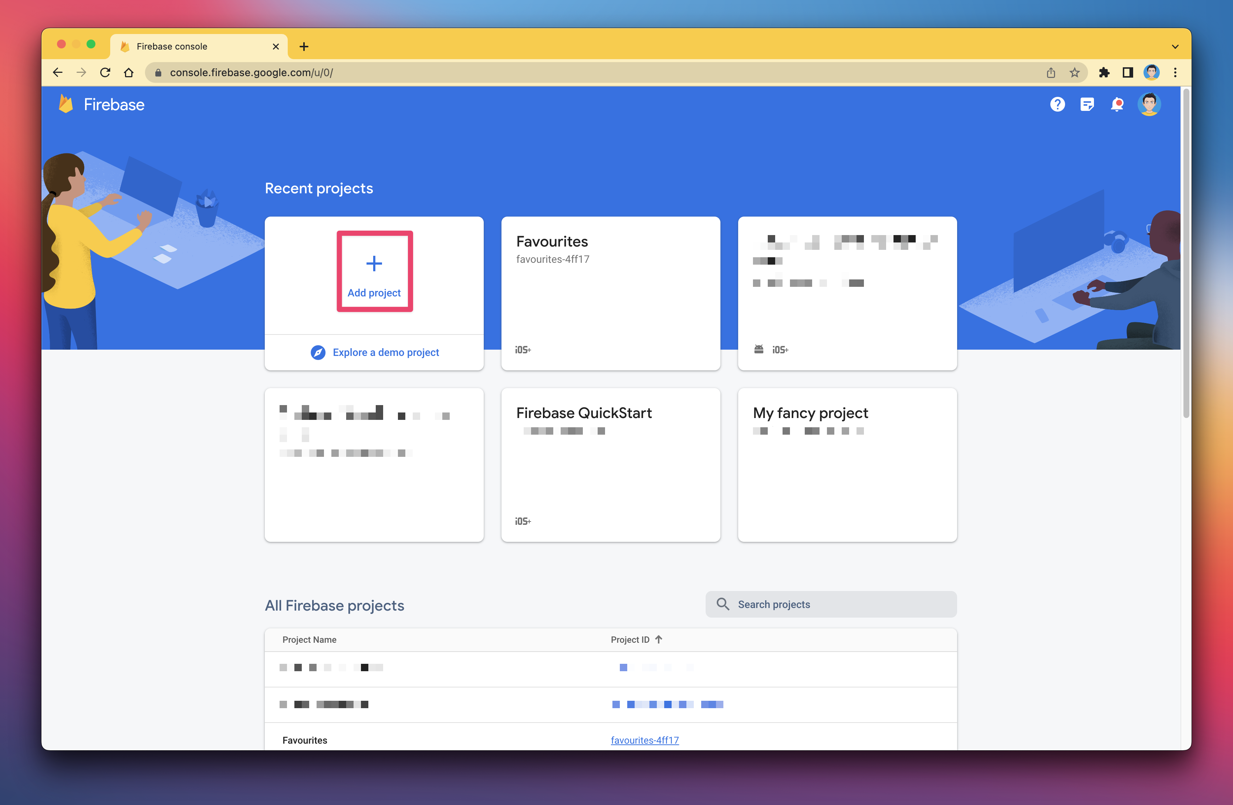1233x805 pixels.
Task: Click the share icon in address bar
Action: 1051,72
